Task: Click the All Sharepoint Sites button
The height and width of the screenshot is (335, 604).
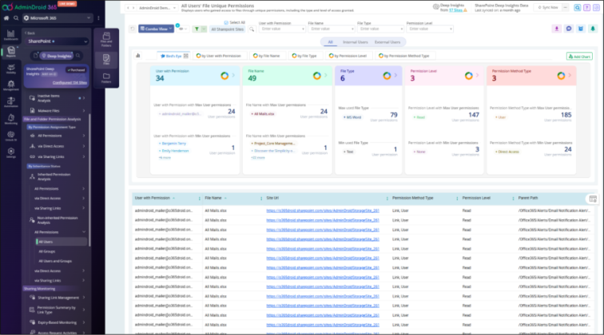Action: pyautogui.click(x=227, y=30)
